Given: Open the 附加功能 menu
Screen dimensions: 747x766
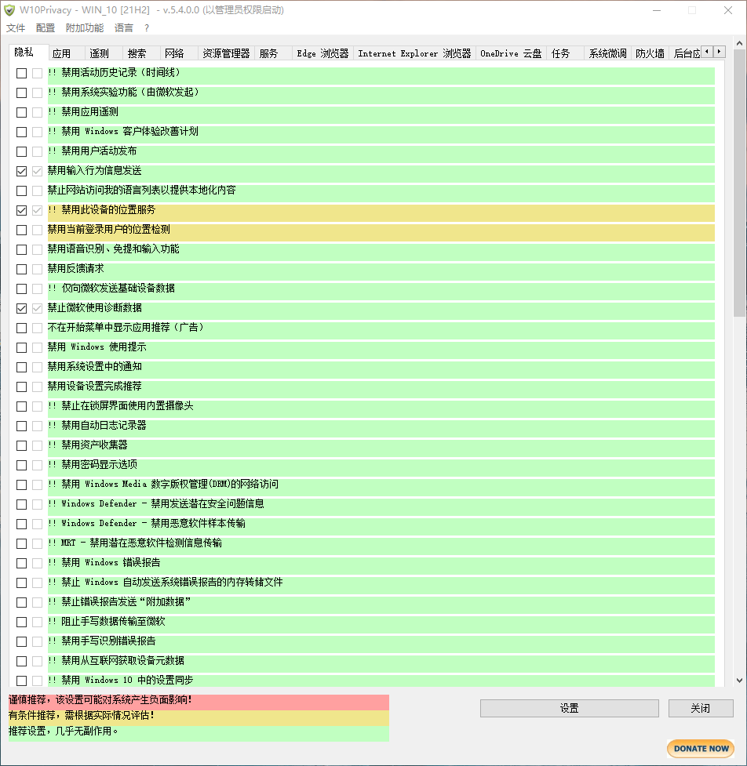Looking at the screenshot, I should (85, 28).
